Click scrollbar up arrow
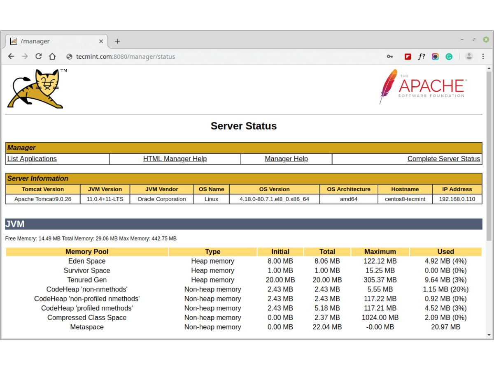 click(x=489, y=68)
